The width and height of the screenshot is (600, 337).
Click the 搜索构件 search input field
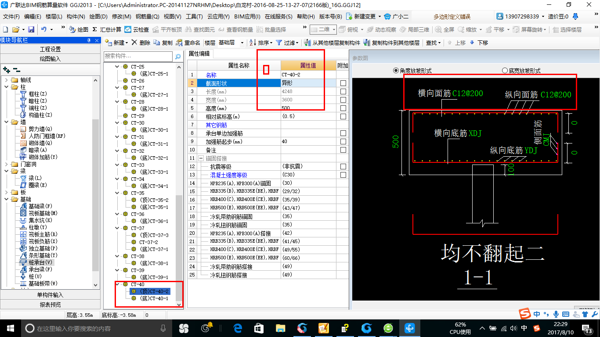point(138,57)
